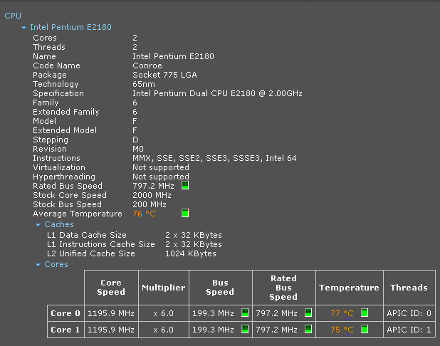Click Core 0 multiplier x 6.0
Screen dimensions: 440x346
coord(164,313)
